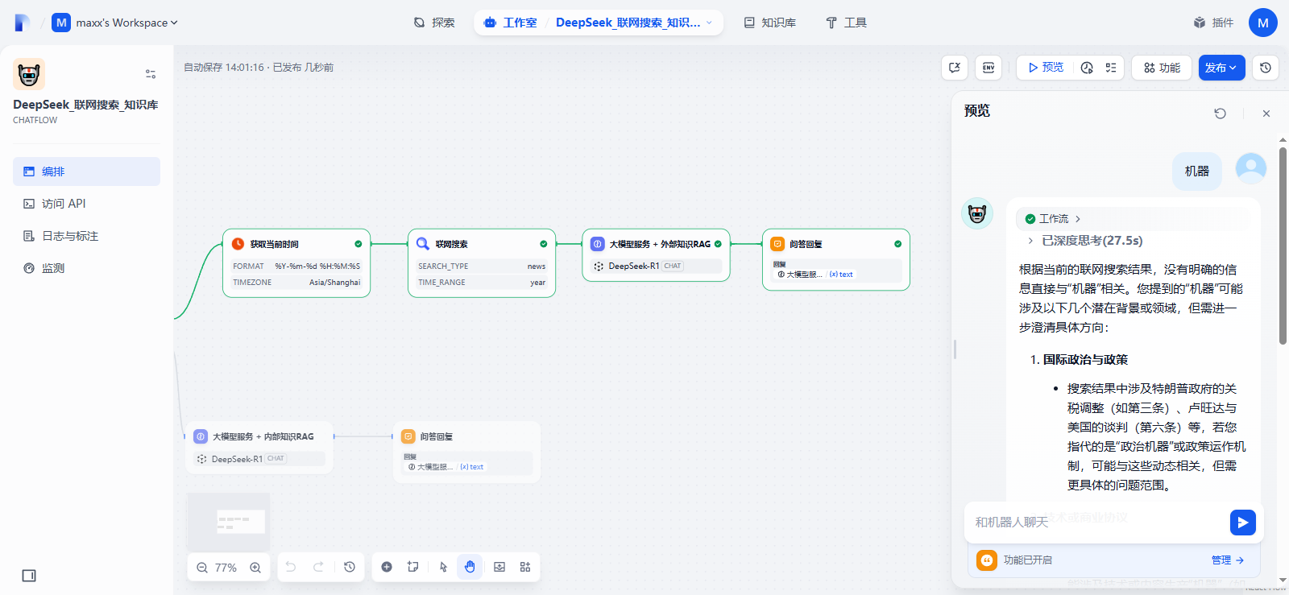Click the 机器 user message bubble

[1196, 171]
